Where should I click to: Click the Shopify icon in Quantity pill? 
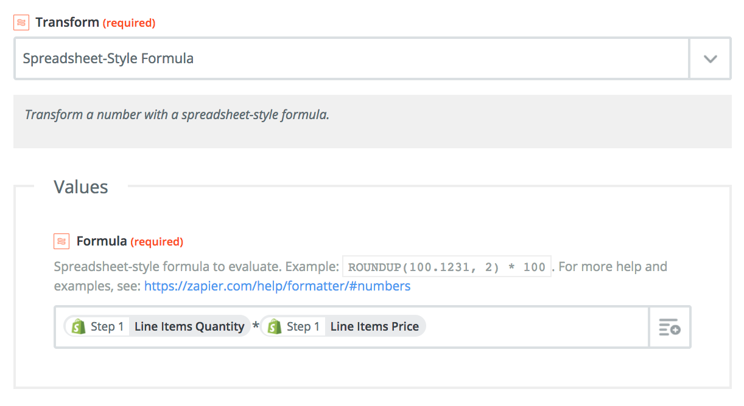coord(78,326)
